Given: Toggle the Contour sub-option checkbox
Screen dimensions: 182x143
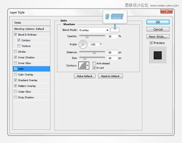Looking at the screenshot, I should [19, 40].
